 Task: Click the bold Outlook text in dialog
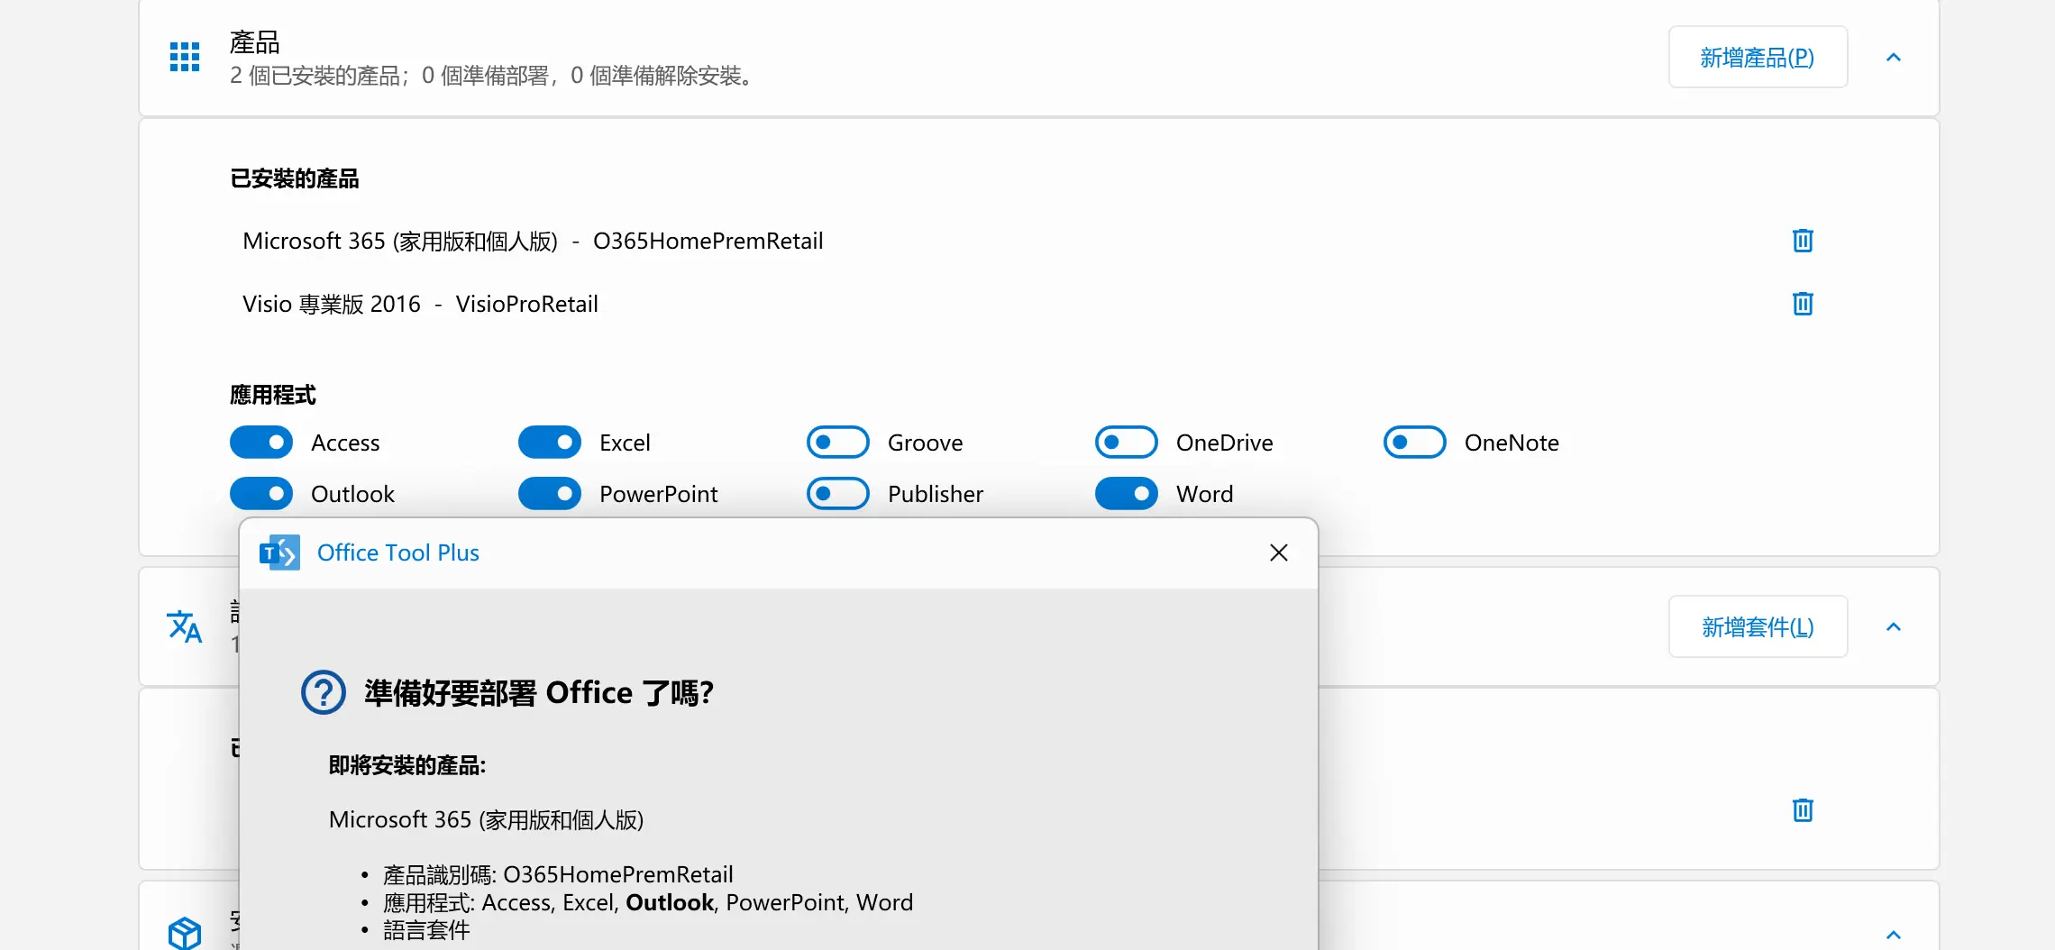point(670,902)
